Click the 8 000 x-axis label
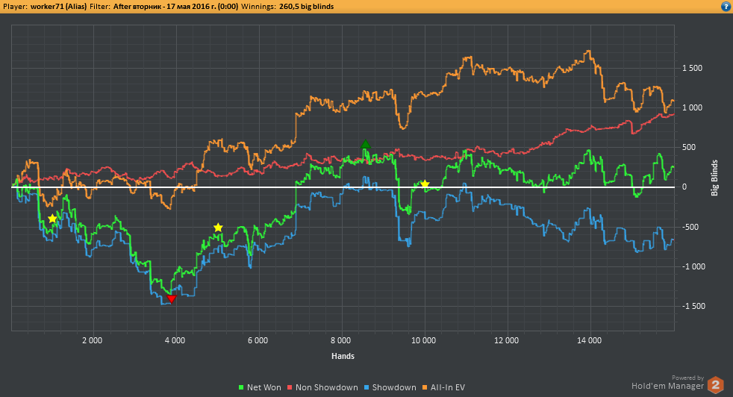 pyautogui.click(x=341, y=340)
